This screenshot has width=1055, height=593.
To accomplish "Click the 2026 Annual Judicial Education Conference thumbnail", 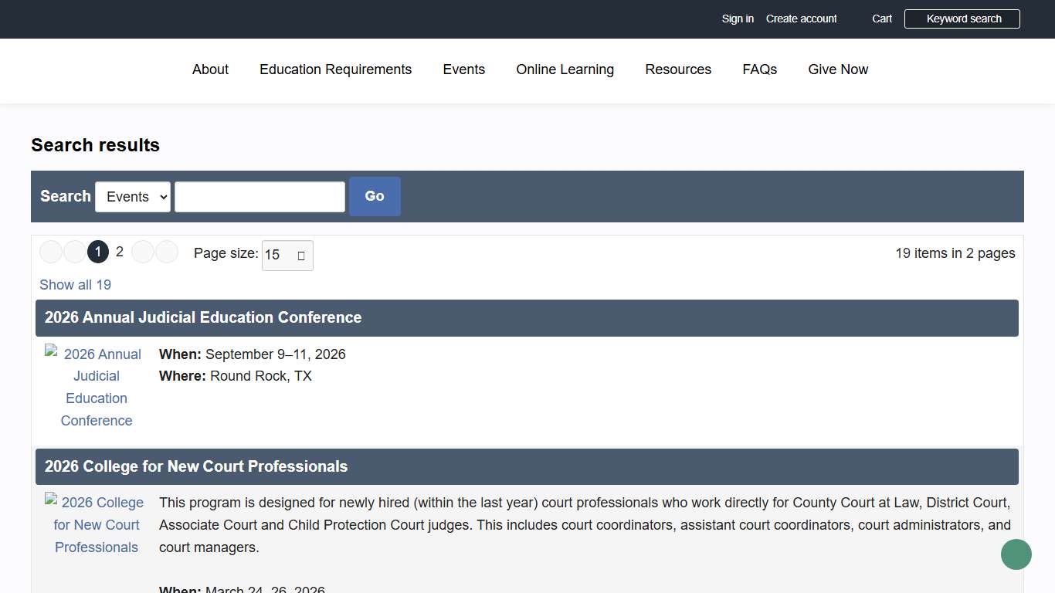I will click(96, 387).
